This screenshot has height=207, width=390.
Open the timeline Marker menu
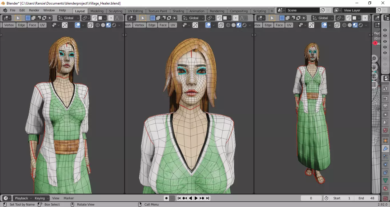click(x=69, y=198)
